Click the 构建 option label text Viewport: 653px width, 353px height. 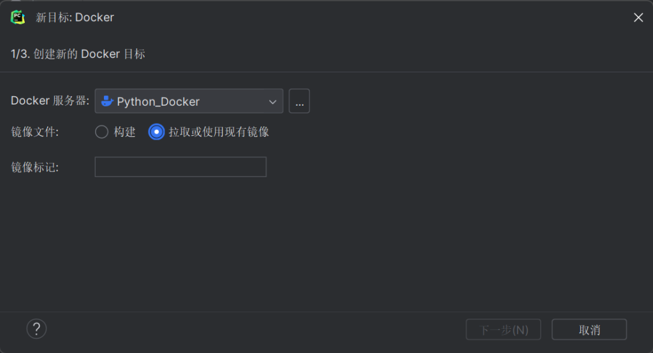click(125, 132)
